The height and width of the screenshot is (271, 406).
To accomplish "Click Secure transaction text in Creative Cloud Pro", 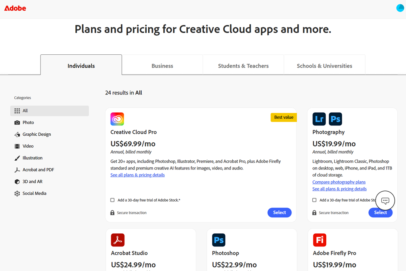I will pyautogui.click(x=132, y=213).
